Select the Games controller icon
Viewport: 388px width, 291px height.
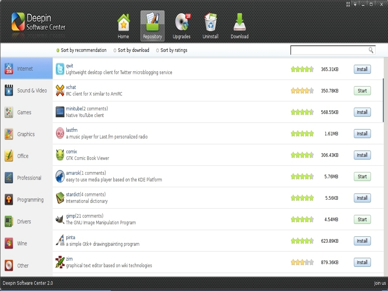pyautogui.click(x=9, y=112)
